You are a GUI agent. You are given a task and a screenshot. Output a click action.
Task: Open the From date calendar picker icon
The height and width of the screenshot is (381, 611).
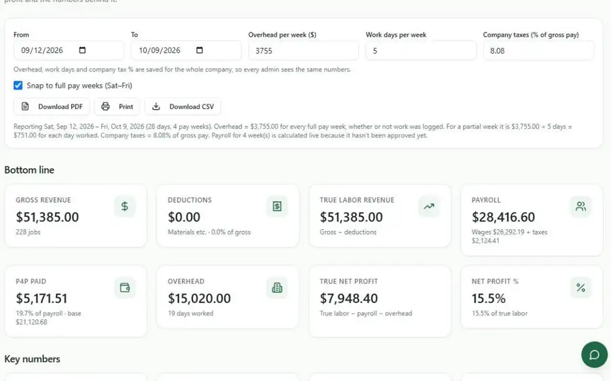click(82, 50)
